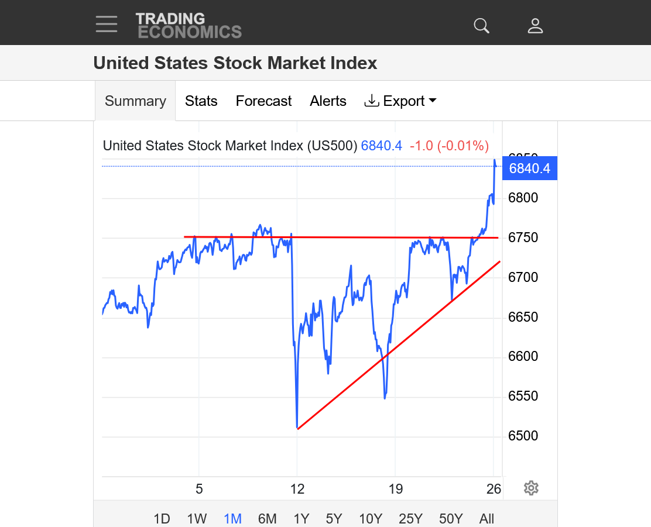Show the 10Y chart range
Screen dimensions: 651x527
[371, 518]
